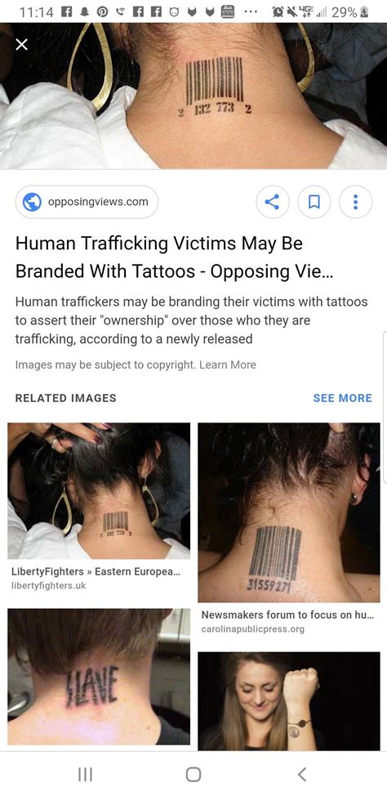This screenshot has height=796, width=387.
Task: Open the smiling woman wrist thumbnail
Action: tap(288, 700)
